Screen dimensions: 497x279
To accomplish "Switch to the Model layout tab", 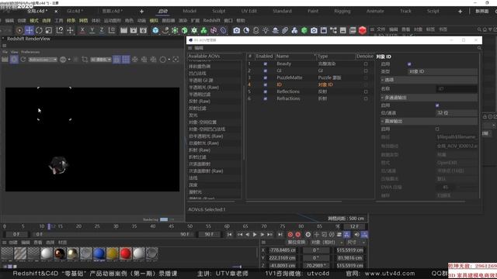I will (x=189, y=11).
